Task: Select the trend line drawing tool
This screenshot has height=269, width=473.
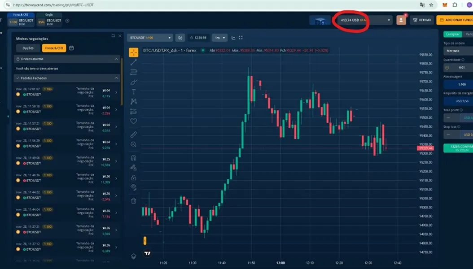Action: pyautogui.click(x=134, y=62)
